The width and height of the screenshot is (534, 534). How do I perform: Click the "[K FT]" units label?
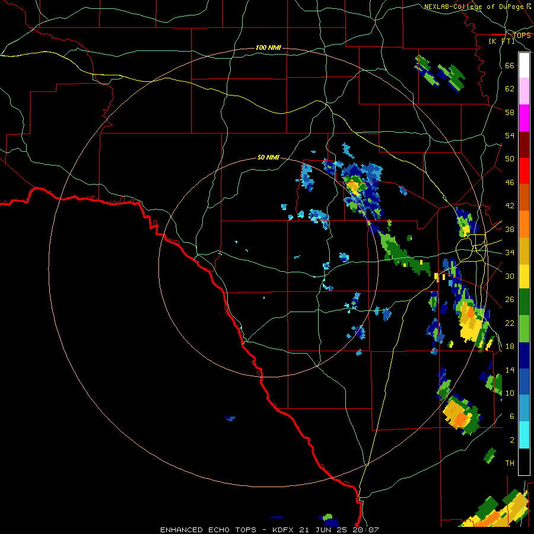point(501,41)
